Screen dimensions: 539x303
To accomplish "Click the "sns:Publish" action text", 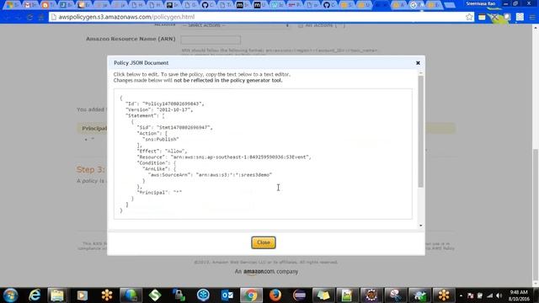I will coord(161,139).
